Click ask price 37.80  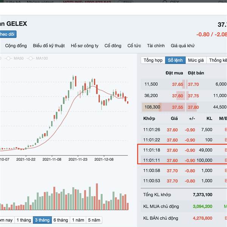(x=193, y=107)
